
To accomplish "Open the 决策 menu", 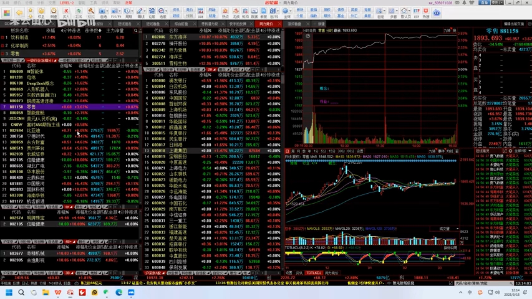I will 128,2.
